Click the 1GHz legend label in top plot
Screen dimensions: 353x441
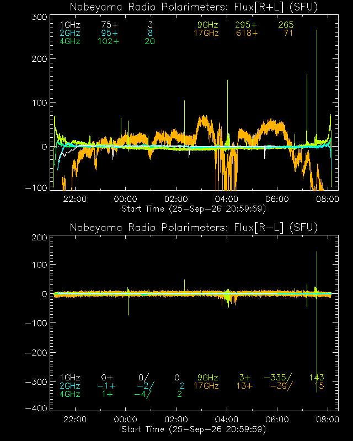pyautogui.click(x=70, y=25)
